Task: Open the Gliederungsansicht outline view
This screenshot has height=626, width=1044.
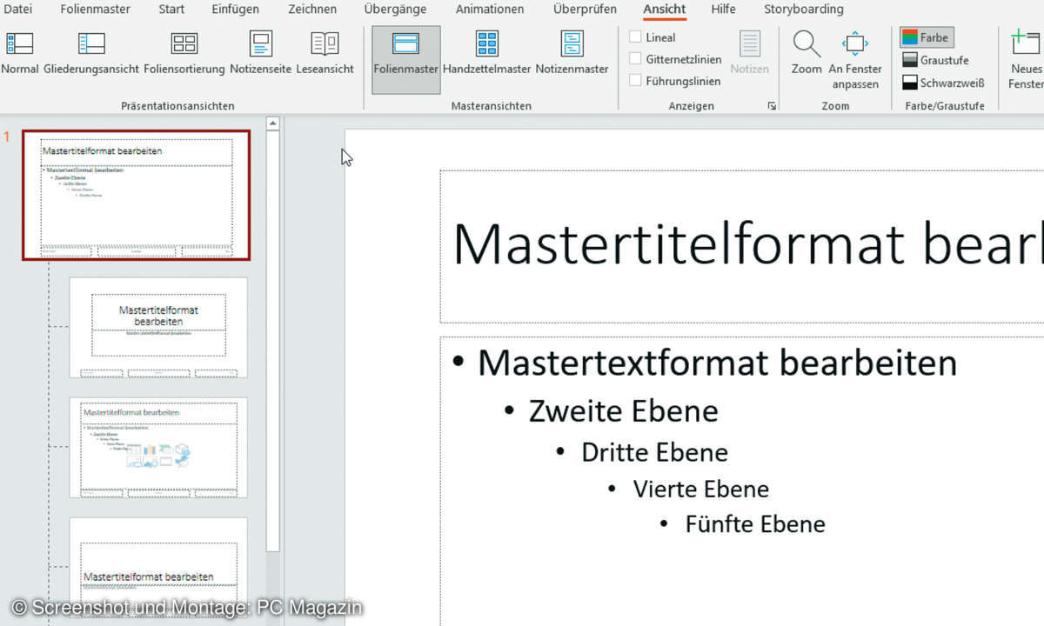Action: [x=91, y=54]
